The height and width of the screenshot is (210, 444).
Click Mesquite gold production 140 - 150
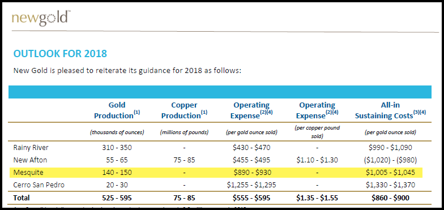tap(117, 173)
